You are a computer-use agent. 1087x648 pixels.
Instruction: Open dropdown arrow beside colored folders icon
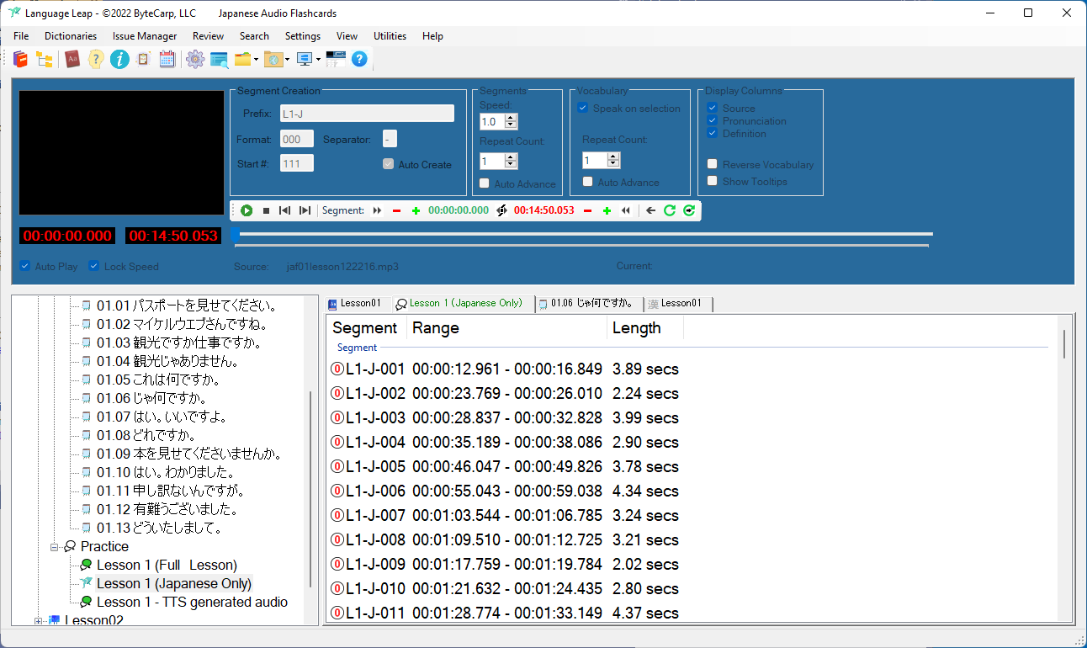coord(256,60)
